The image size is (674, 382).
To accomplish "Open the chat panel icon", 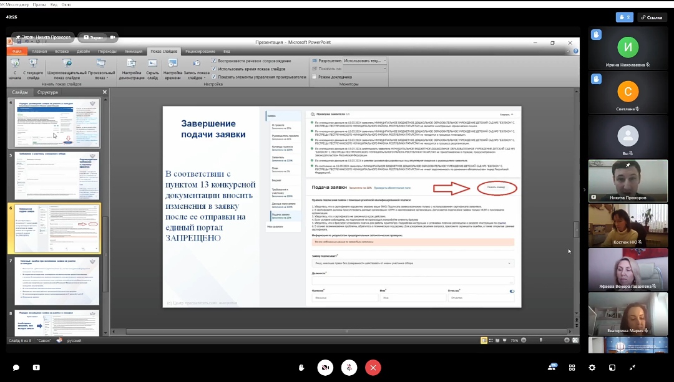I will [x=16, y=368].
